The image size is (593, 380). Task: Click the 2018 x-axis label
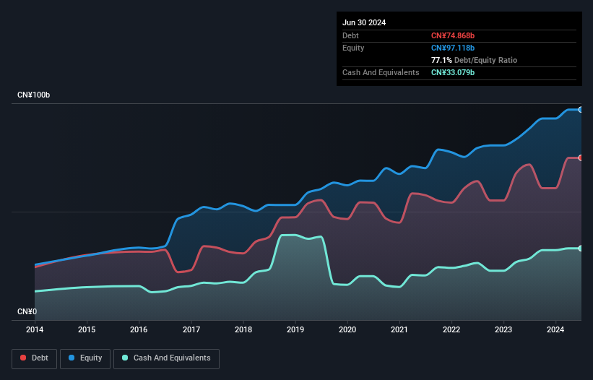point(243,329)
